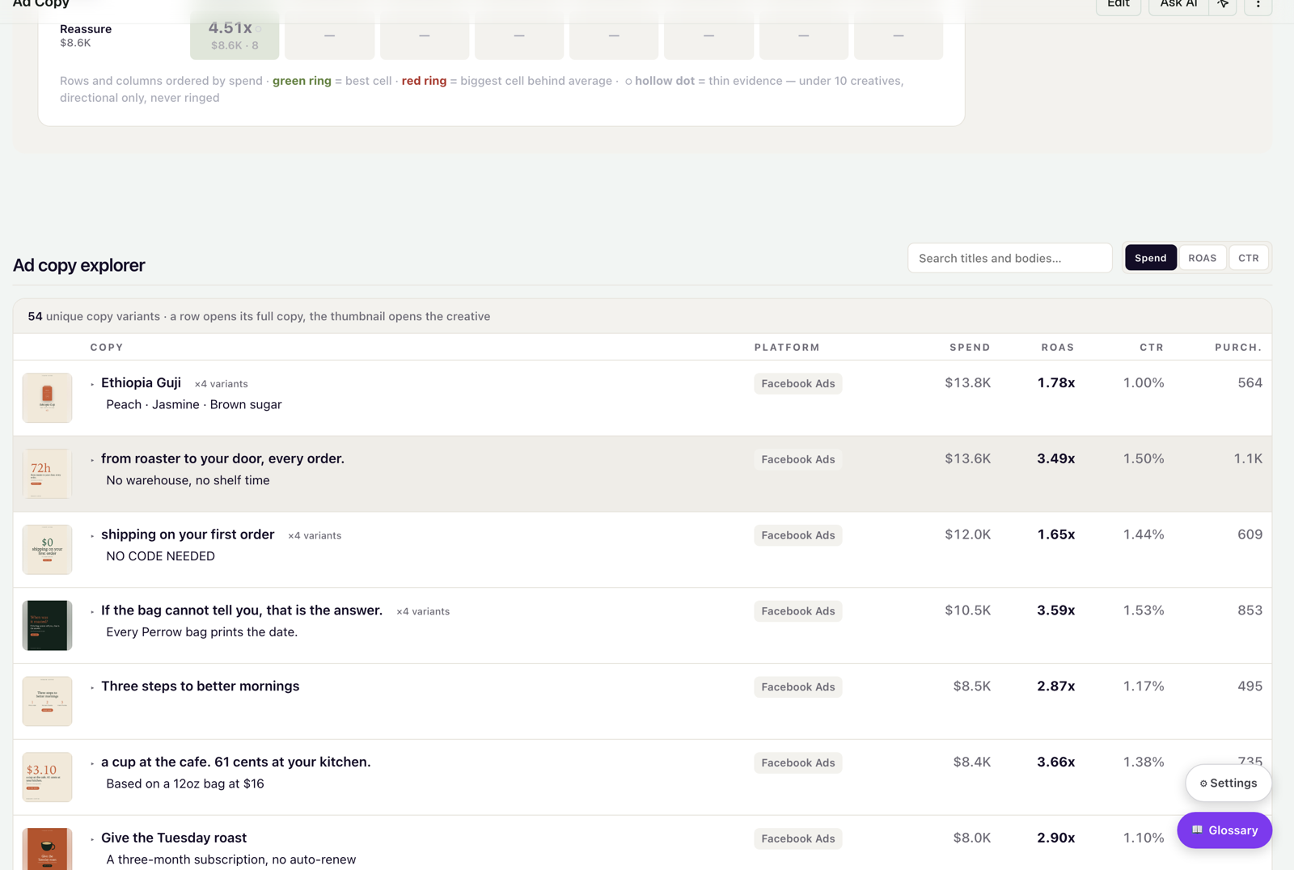Open the Ethiopia Guji creative thumbnail
The height and width of the screenshot is (870, 1294).
click(47, 398)
